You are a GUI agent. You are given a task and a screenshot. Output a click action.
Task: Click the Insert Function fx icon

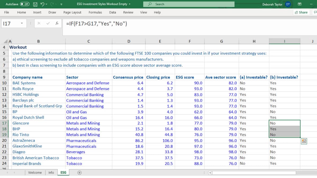(x=57, y=23)
